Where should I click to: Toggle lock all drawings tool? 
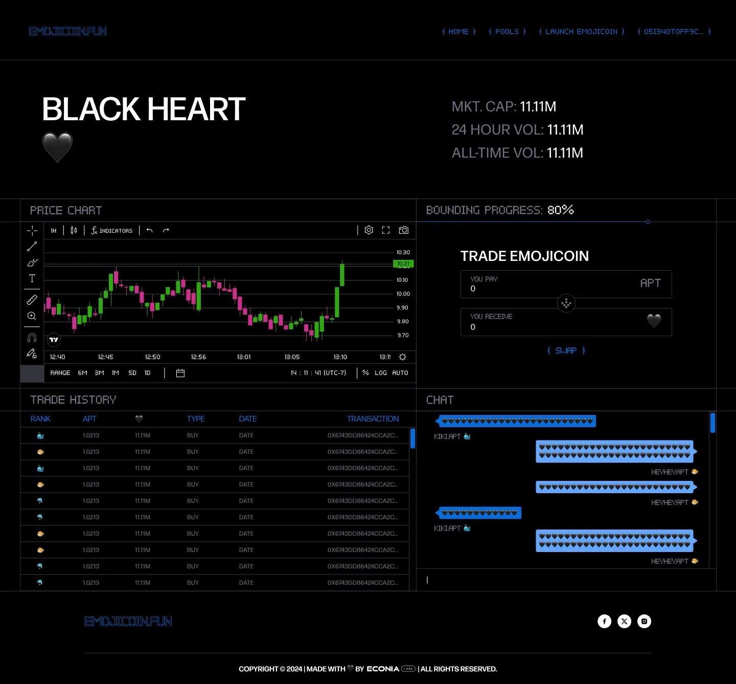point(32,354)
